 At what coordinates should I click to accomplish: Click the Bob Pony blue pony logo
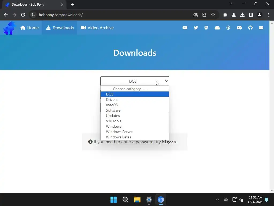point(9,28)
